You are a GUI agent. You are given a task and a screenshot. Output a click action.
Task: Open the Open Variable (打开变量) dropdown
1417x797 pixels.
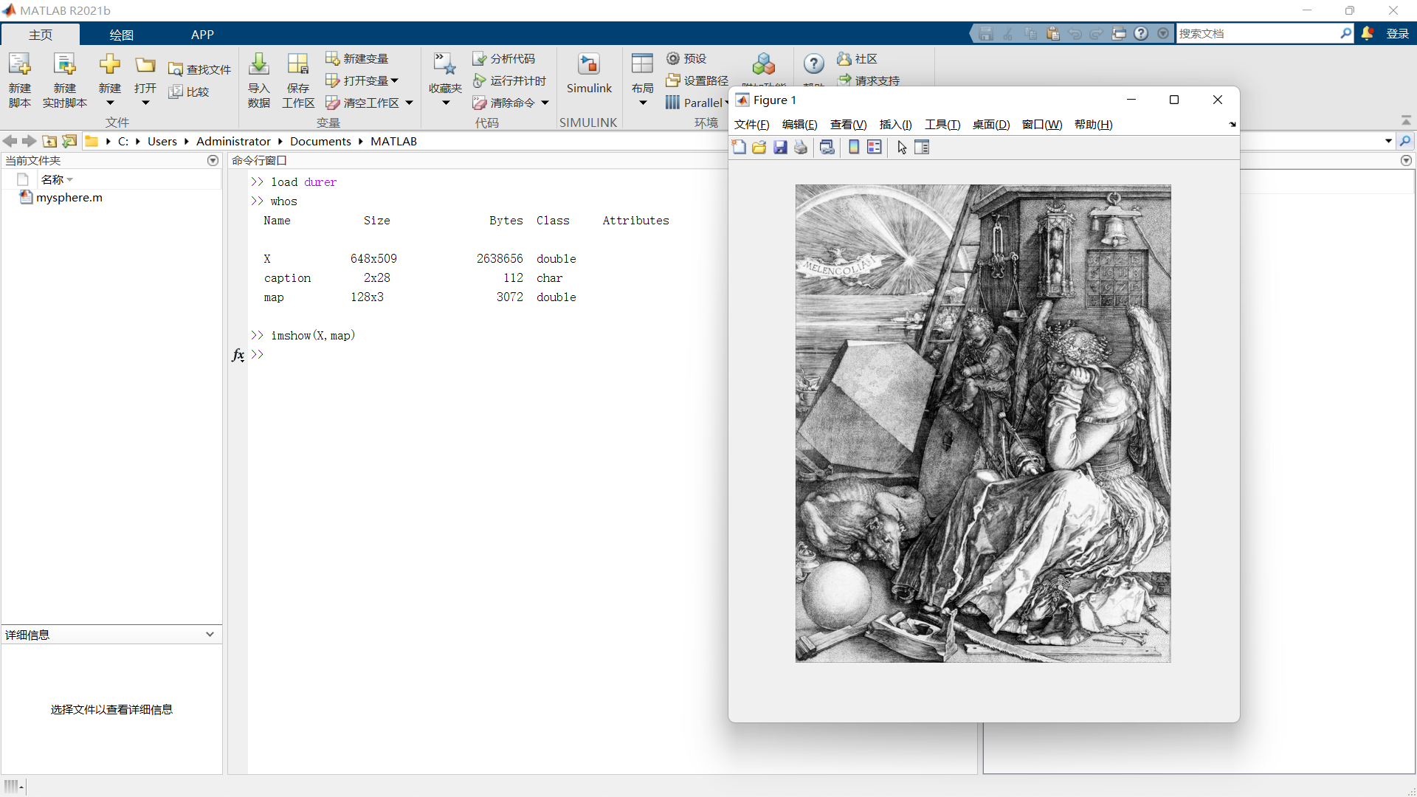point(394,80)
